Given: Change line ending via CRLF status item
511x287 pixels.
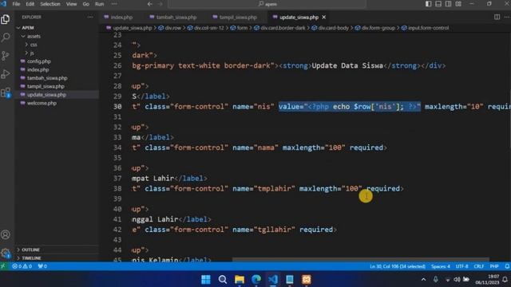Looking at the screenshot, I should (479, 266).
